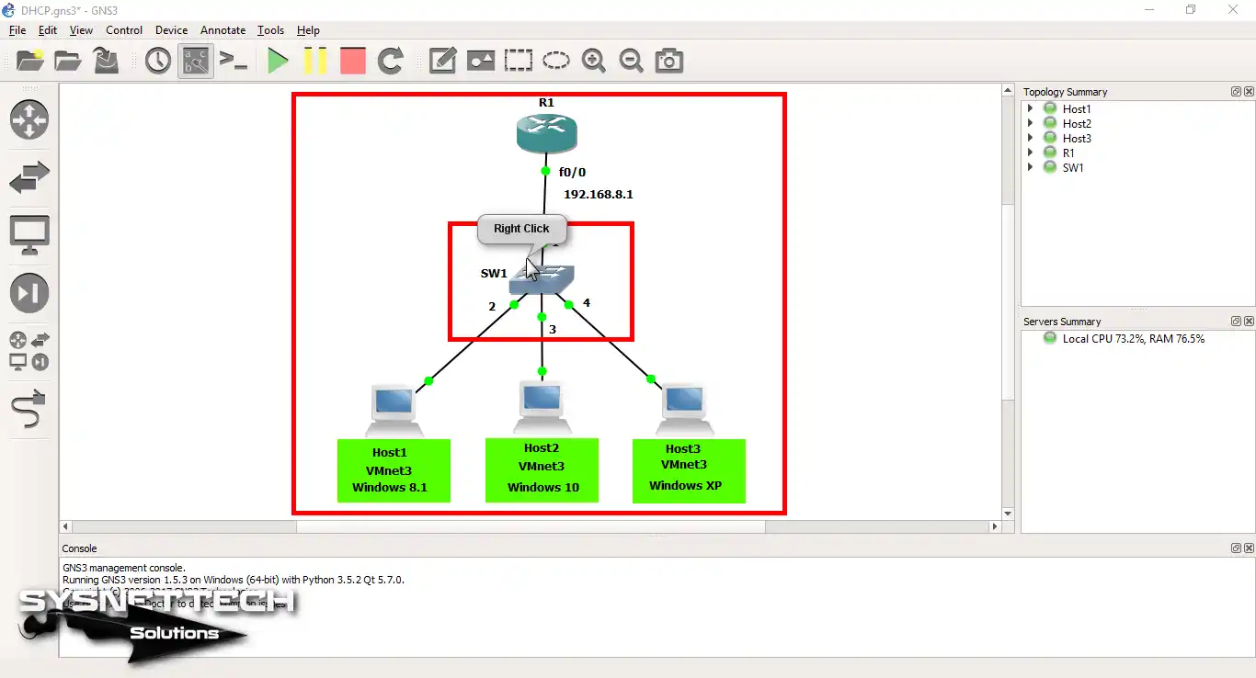Take a screenshot with the camera icon
Screen dimensions: 1256x678
tap(668, 61)
